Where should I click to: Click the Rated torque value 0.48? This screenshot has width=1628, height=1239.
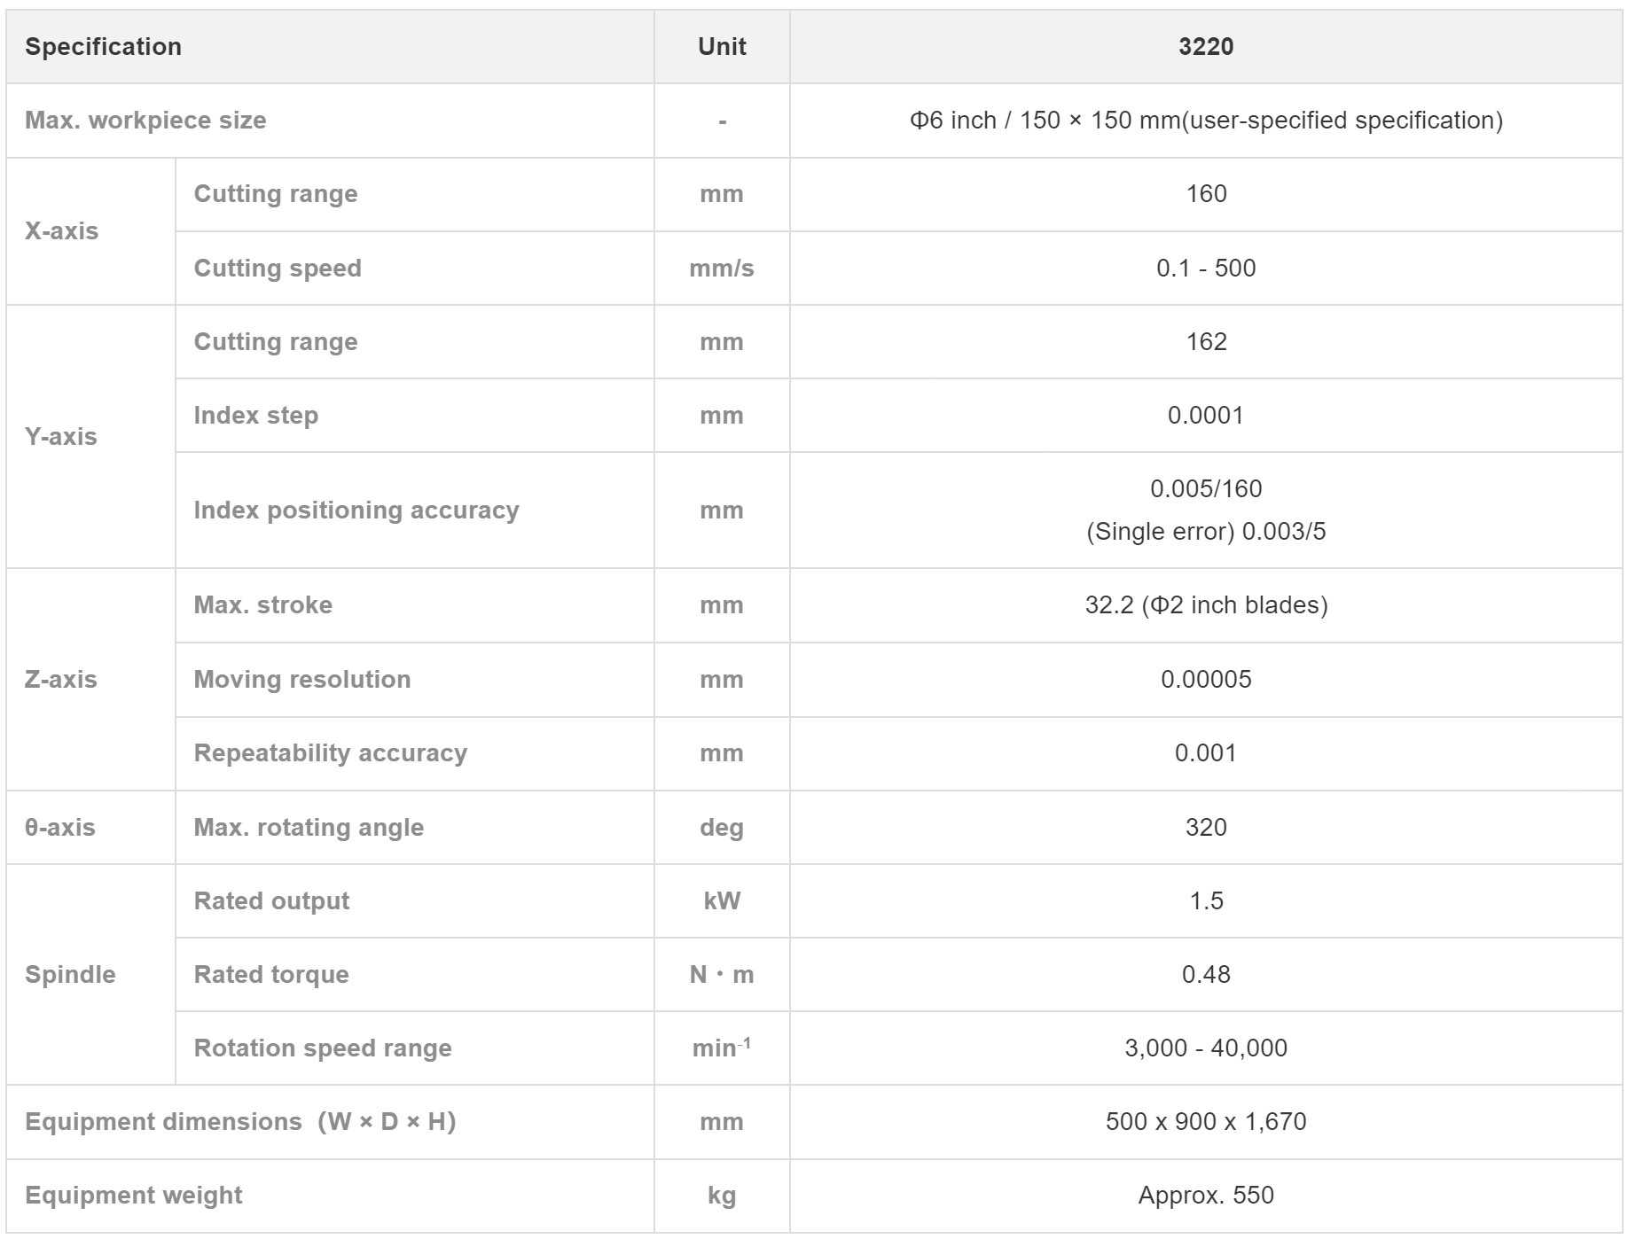point(1206,975)
